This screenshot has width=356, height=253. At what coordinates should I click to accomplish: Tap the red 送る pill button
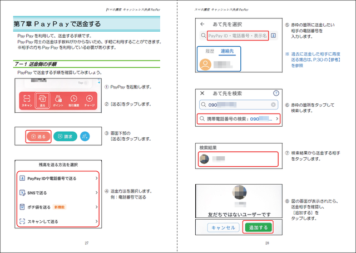pyautogui.click(x=38, y=136)
